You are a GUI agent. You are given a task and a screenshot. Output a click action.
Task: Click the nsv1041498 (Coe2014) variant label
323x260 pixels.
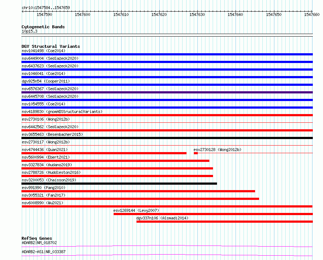pos(44,51)
